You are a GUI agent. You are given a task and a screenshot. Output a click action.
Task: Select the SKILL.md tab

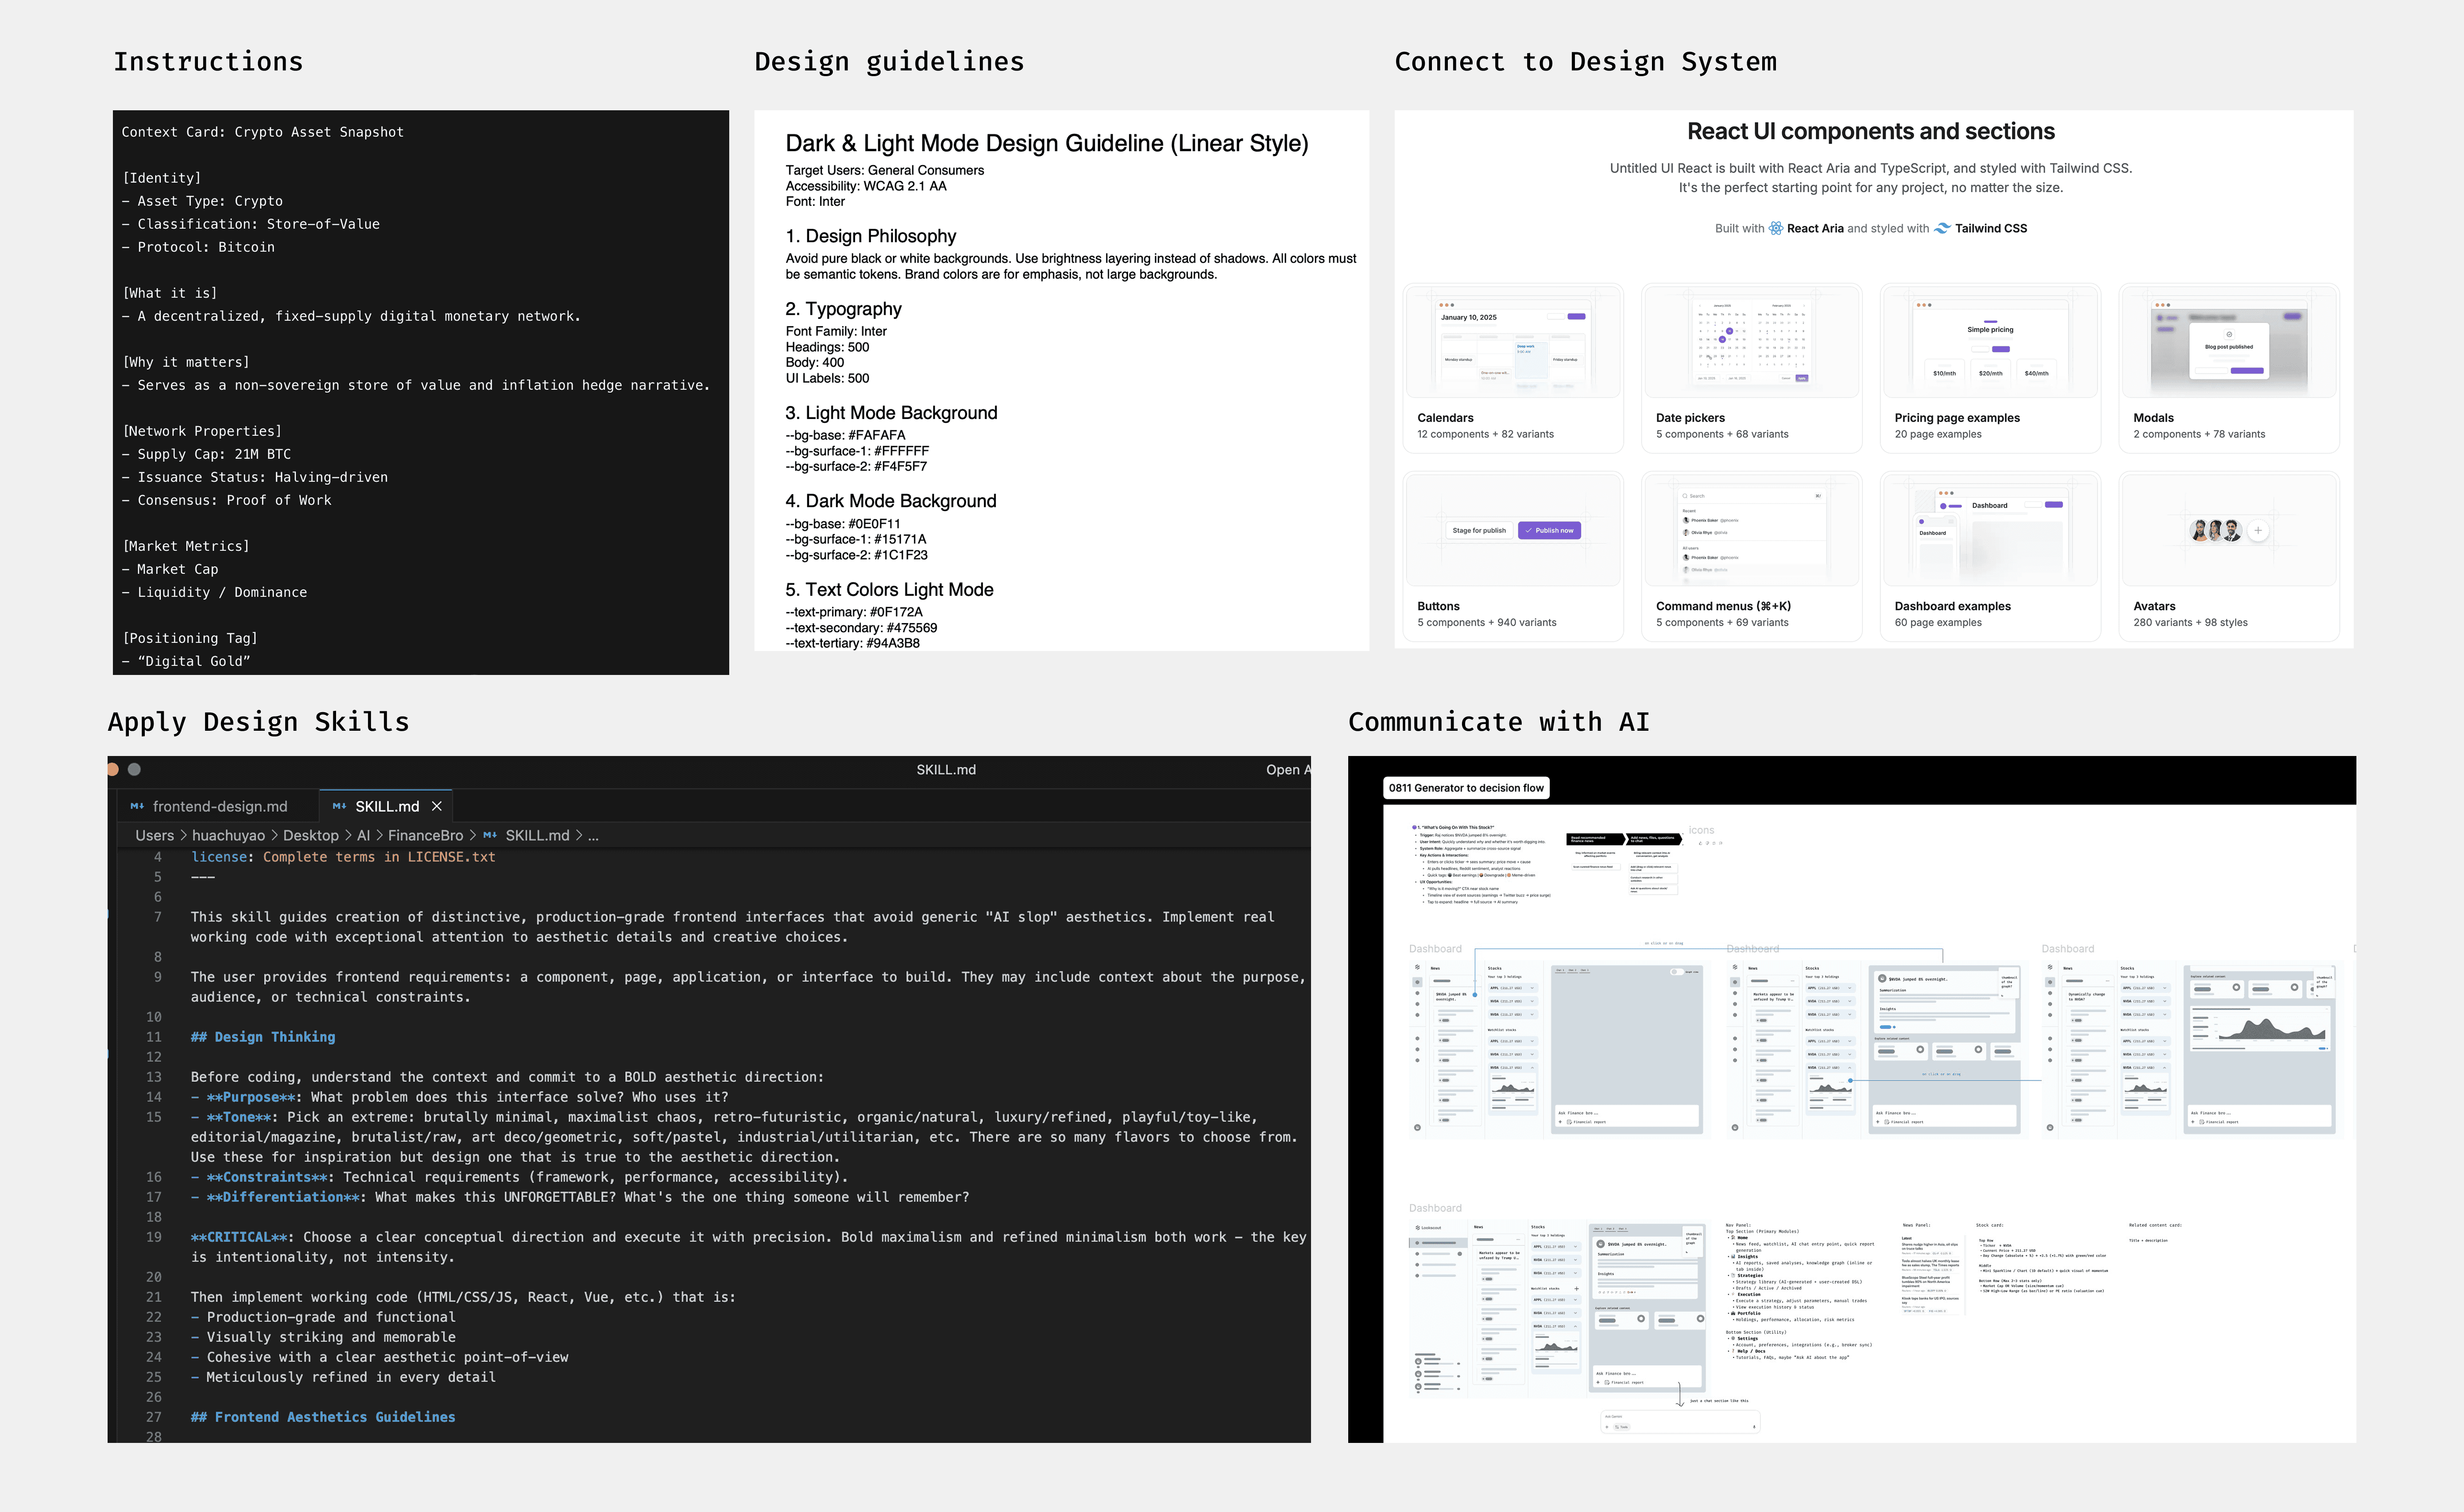[386, 806]
